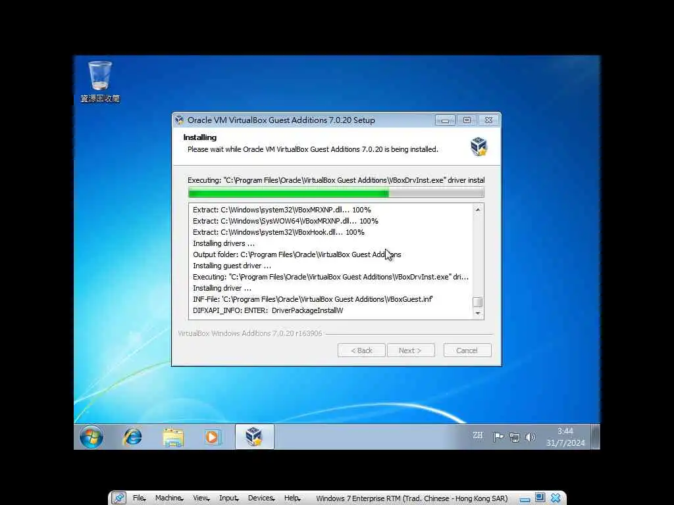Click the VM title 'Windows 7 Enterprise RTM' text

point(412,498)
